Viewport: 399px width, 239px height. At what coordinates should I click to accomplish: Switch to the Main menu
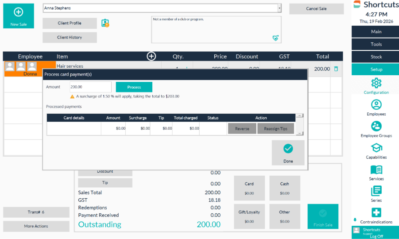tap(376, 32)
